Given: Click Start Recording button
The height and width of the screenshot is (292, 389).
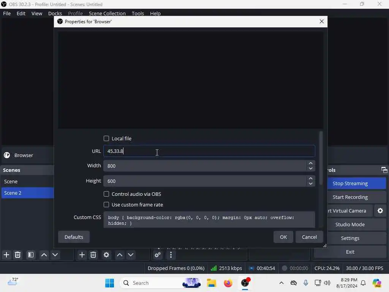Looking at the screenshot, I should (x=357, y=197).
